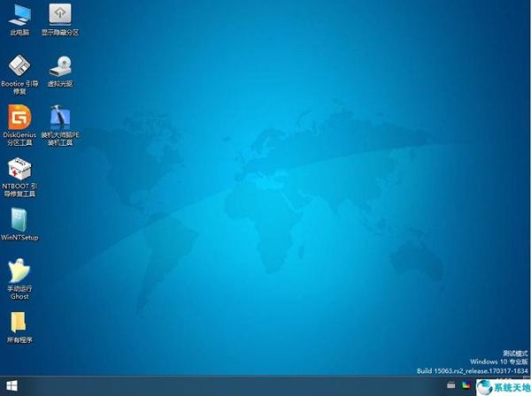Open the 此电脑 (This PC) desktop icon
The image size is (531, 396).
(19, 15)
